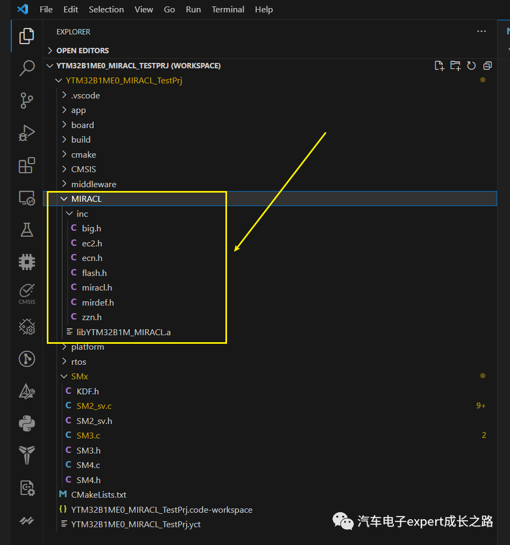
Task: Open CMakeLists.txt file
Action: tap(270, 494)
